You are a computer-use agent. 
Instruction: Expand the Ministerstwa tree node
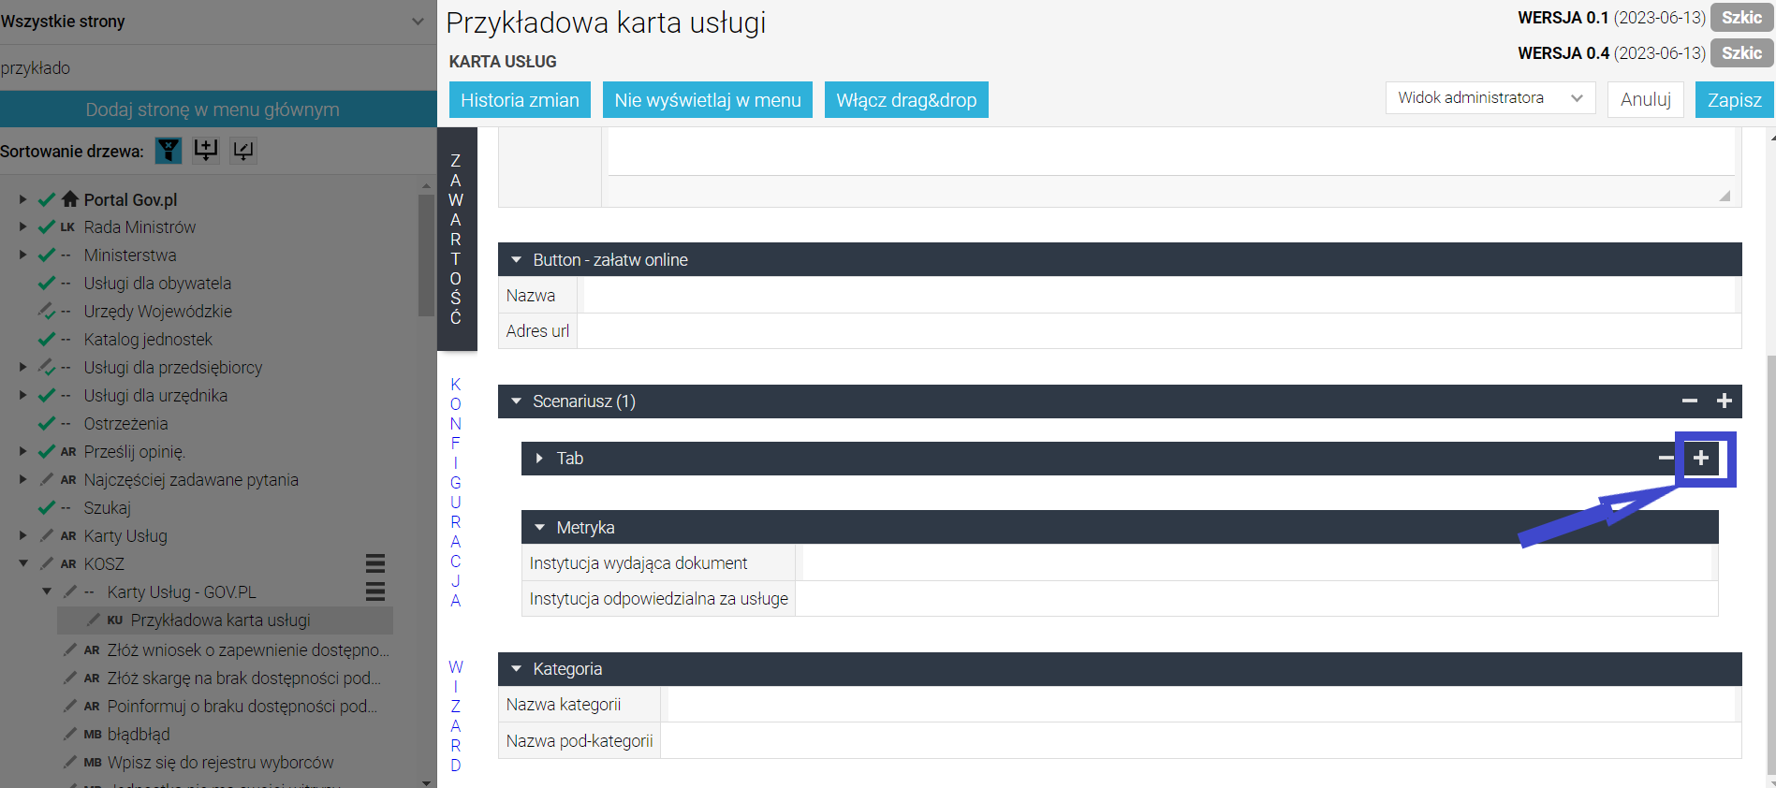pos(23,255)
